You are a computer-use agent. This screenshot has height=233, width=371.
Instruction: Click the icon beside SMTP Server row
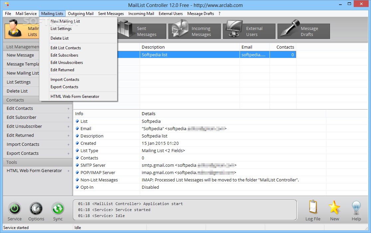click(77, 165)
